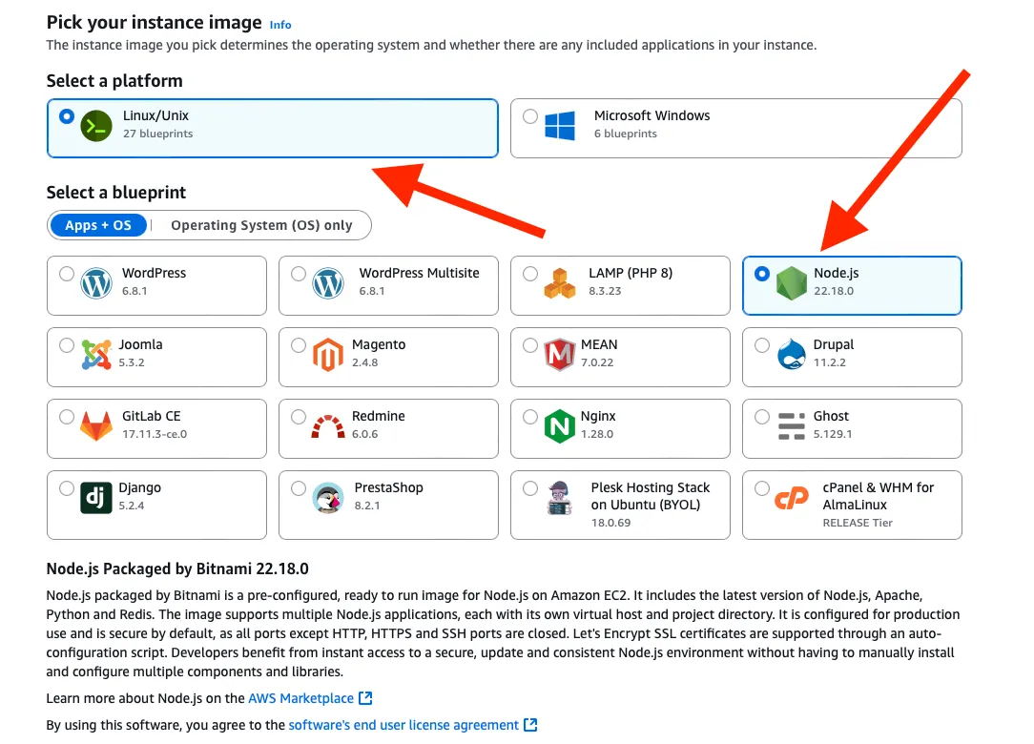
Task: Click the "1.28.0" Nginx version text
Action: tap(597, 434)
